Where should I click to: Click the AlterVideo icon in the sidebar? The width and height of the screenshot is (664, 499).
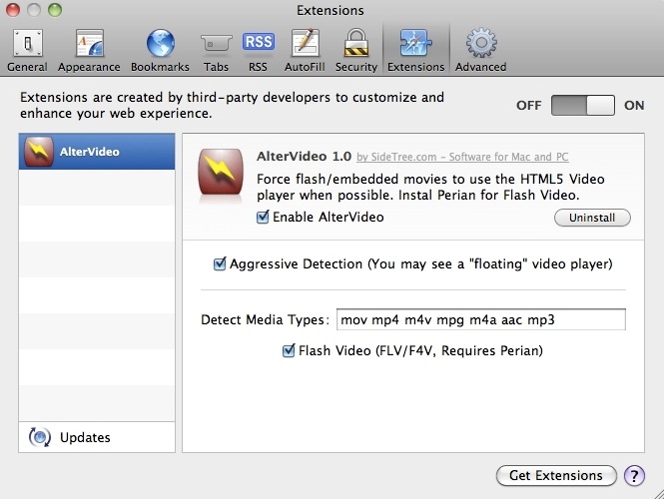coord(39,151)
